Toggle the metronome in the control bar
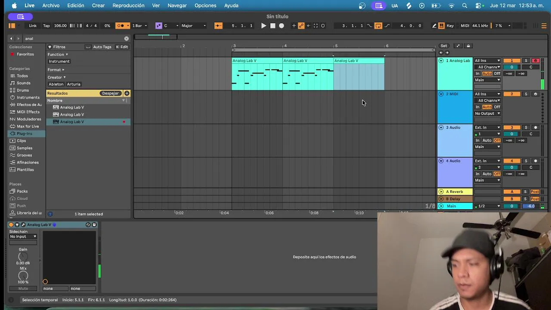The height and width of the screenshot is (310, 551). tap(121, 26)
